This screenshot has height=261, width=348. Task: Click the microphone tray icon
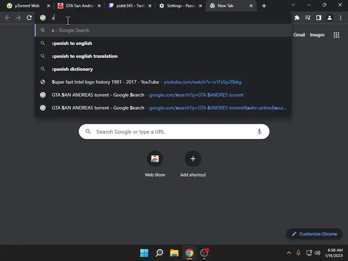pos(298,253)
